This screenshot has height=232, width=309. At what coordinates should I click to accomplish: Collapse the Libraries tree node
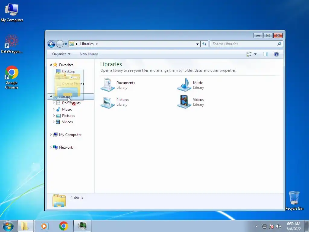tap(51, 96)
